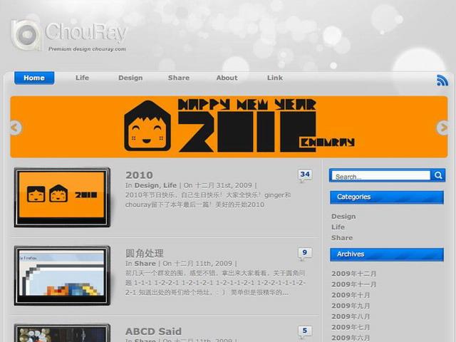Click the Categories sidebar heading
This screenshot has height=342, width=456.
pos(387,197)
